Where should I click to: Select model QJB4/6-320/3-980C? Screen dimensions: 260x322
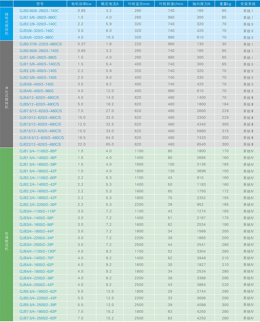37,37
